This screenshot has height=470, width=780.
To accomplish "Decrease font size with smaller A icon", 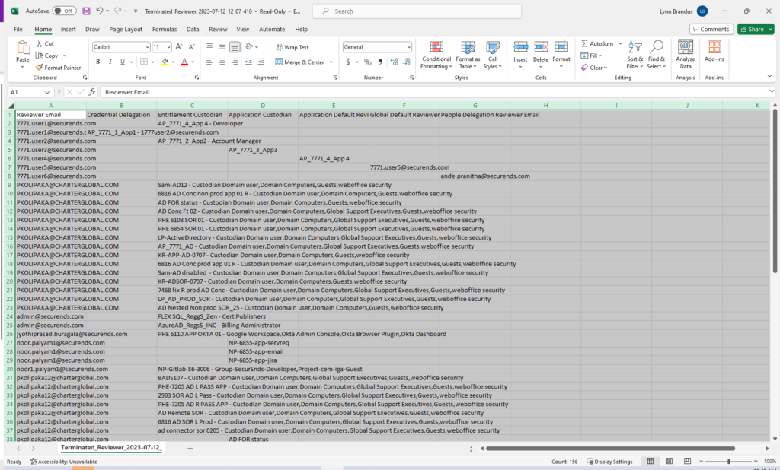I will [191, 46].
